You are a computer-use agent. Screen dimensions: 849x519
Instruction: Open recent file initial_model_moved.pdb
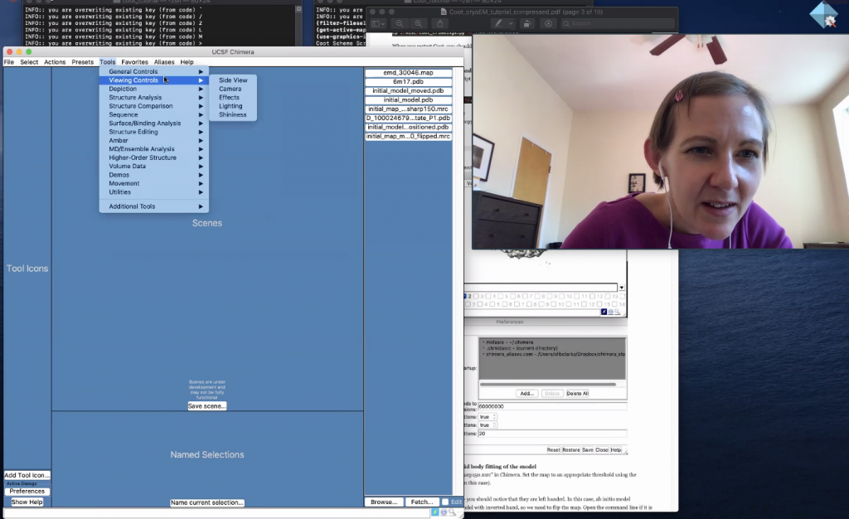click(408, 91)
